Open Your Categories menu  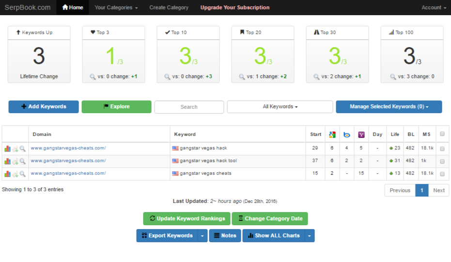[x=116, y=8]
